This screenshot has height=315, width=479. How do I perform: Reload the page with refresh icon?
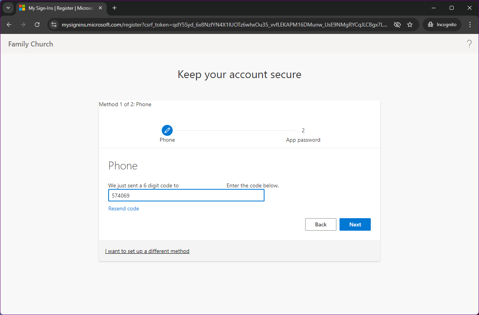click(x=37, y=25)
